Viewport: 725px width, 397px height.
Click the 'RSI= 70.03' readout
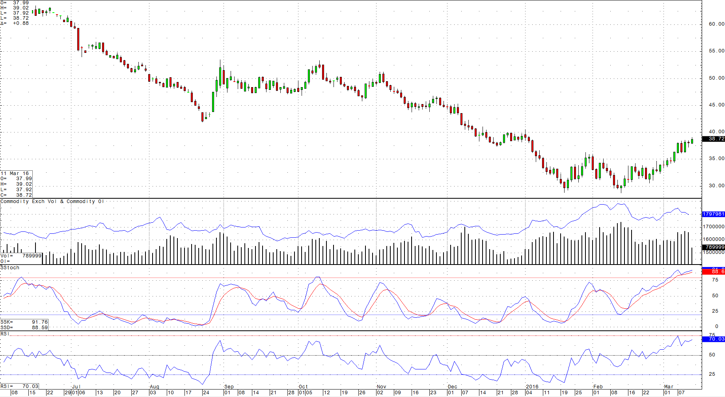(x=19, y=386)
